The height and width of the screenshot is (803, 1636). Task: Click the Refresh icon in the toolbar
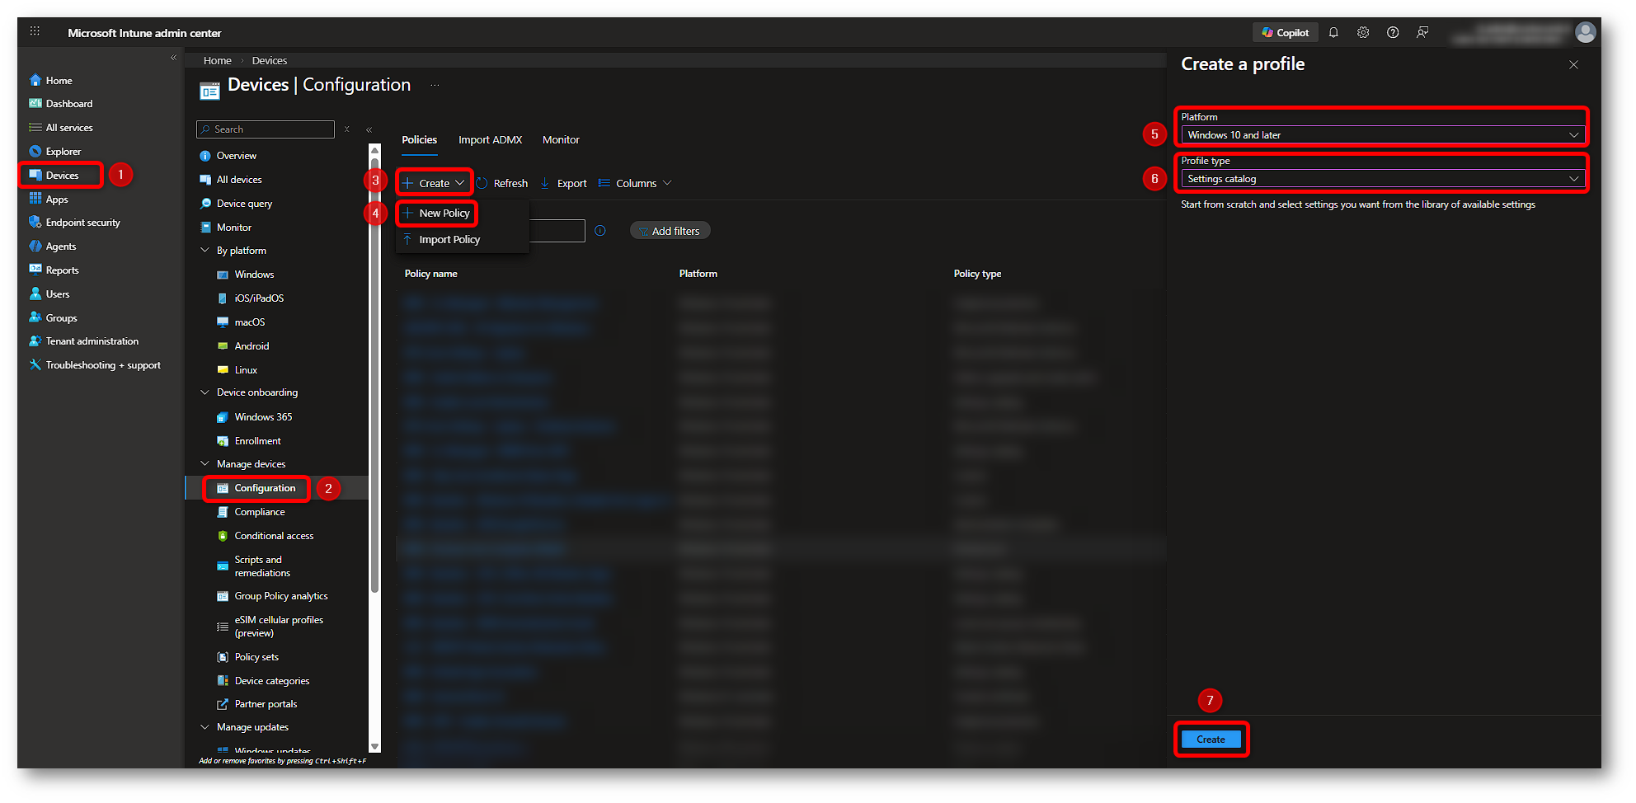[x=482, y=183]
